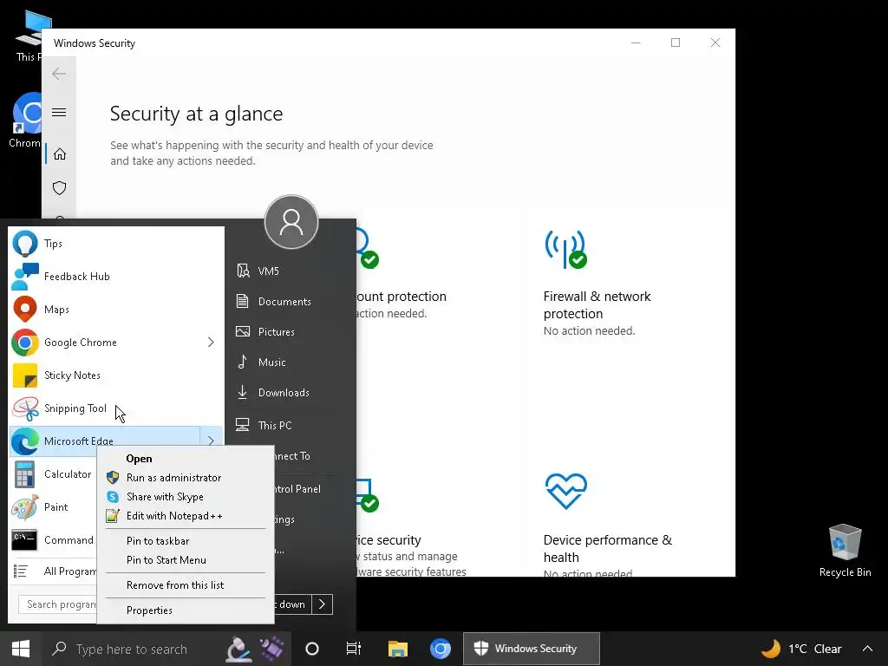
Task: Click the Chrome icon in the taskbar
Action: tap(440, 649)
